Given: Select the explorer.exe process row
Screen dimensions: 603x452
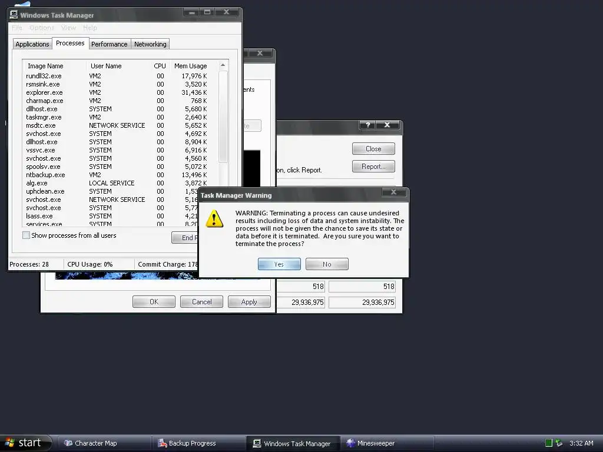Looking at the screenshot, I should click(x=117, y=92).
